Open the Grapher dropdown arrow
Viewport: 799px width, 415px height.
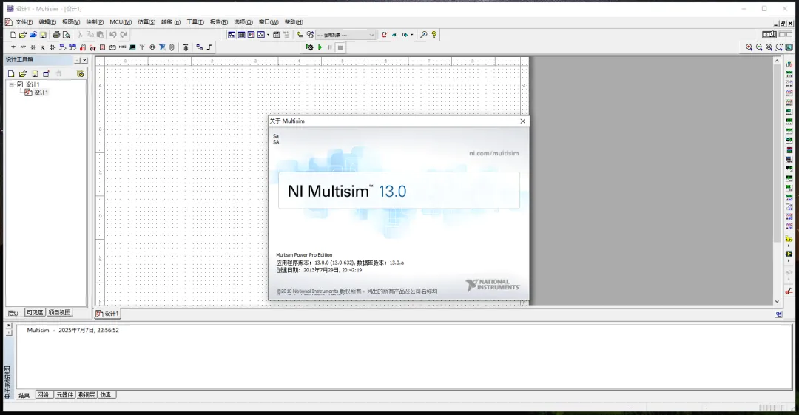coord(268,35)
